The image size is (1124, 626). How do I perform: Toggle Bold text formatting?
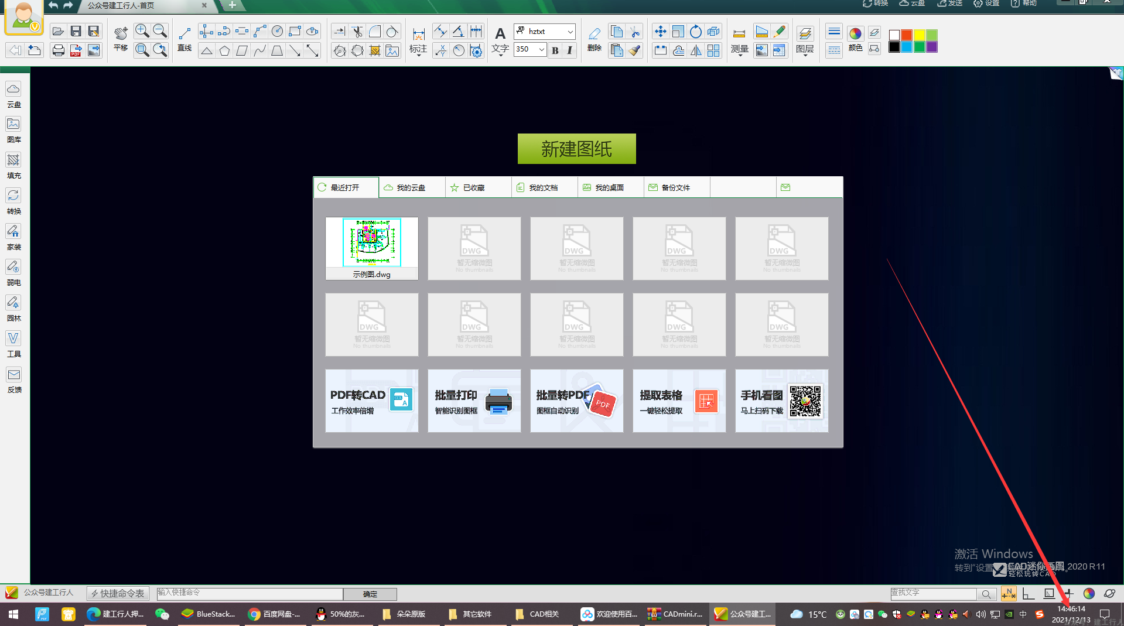555,50
